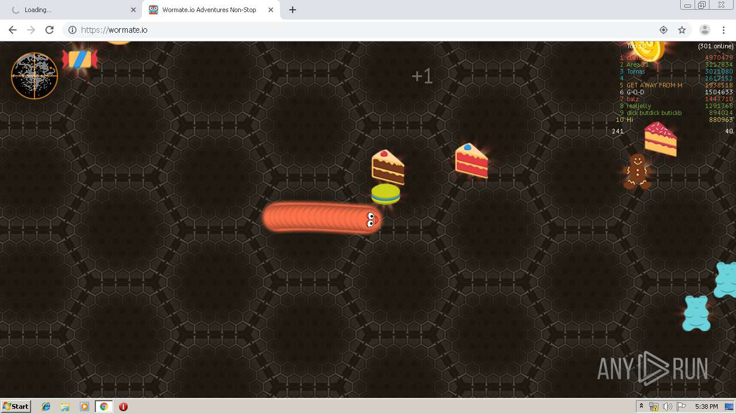
Task: Click the gingerbread man cookie
Action: (637, 171)
